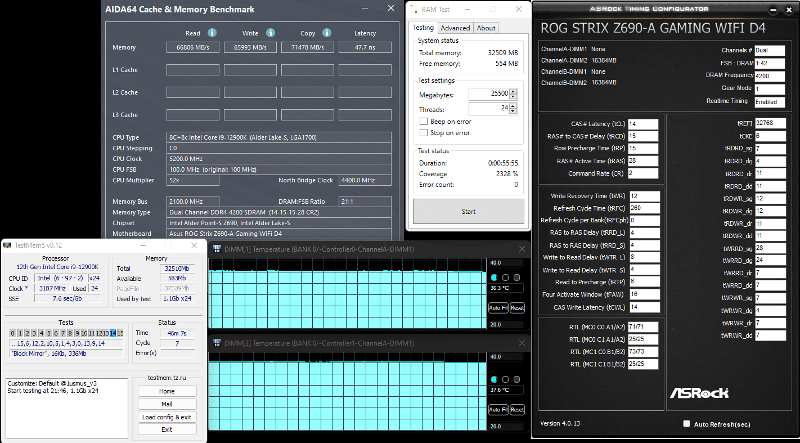This screenshot has width=800, height=443.
Task: Click the Exit button in TestMem5
Action: (167, 429)
